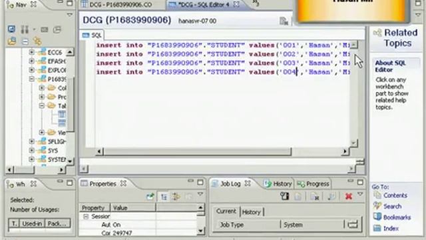The width and height of the screenshot is (426, 240).
Task: Click SQL editor horizontal scrollbar thumb
Action: point(197,151)
